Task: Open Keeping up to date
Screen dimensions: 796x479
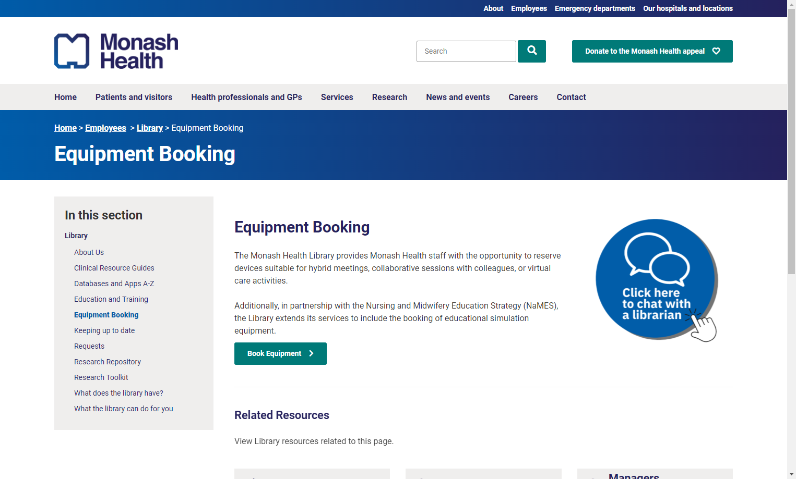Action: (x=104, y=330)
